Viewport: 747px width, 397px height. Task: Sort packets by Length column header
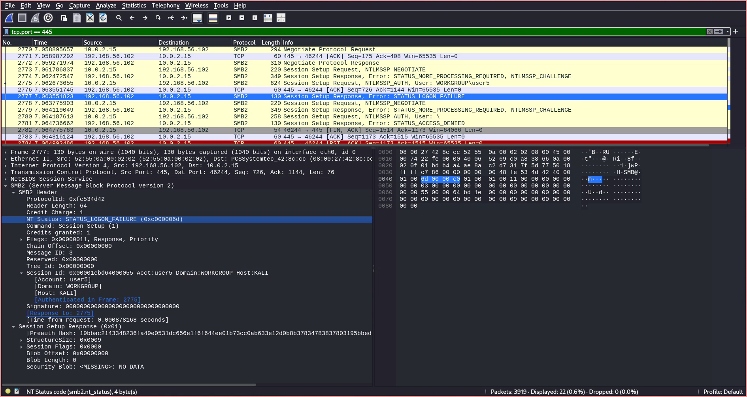271,42
